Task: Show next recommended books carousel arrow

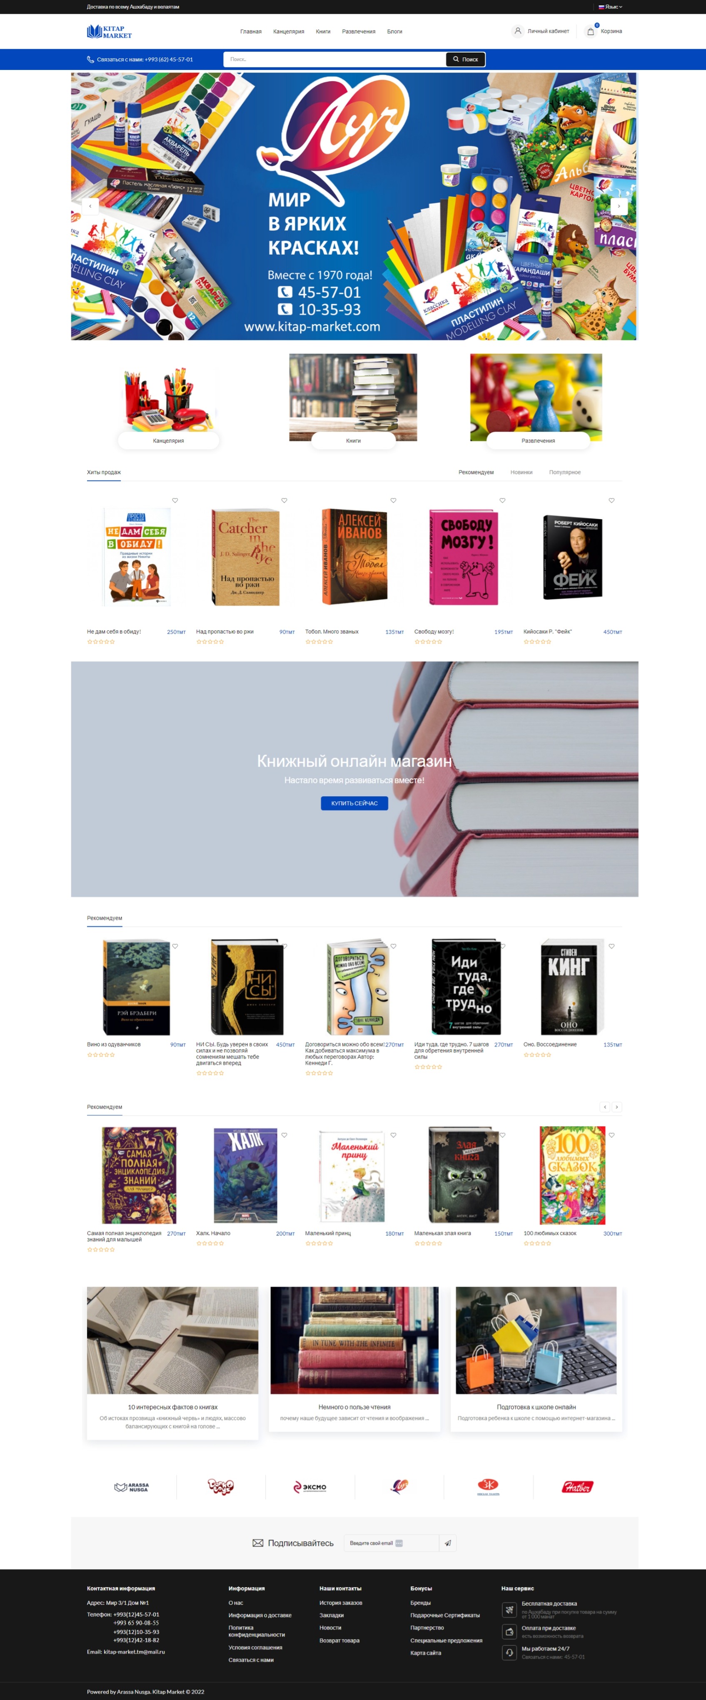Action: pos(617,1107)
